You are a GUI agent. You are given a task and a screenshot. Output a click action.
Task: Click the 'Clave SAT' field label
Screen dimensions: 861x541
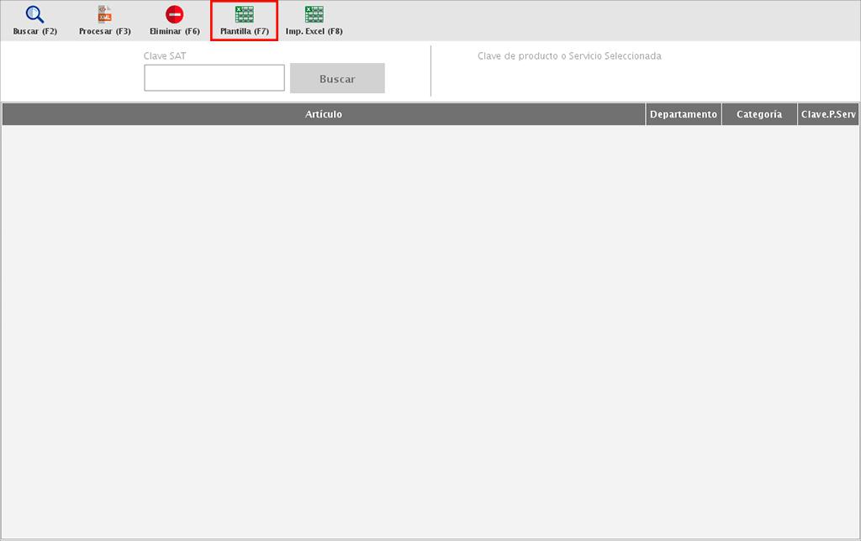click(165, 56)
